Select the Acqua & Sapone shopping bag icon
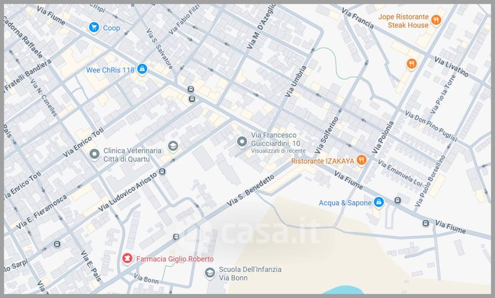This screenshot has width=495, height=298. point(379,202)
